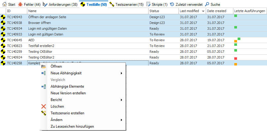Expand the Ändern submenu
This screenshot has width=267, height=131.
pyautogui.click(x=121, y=120)
